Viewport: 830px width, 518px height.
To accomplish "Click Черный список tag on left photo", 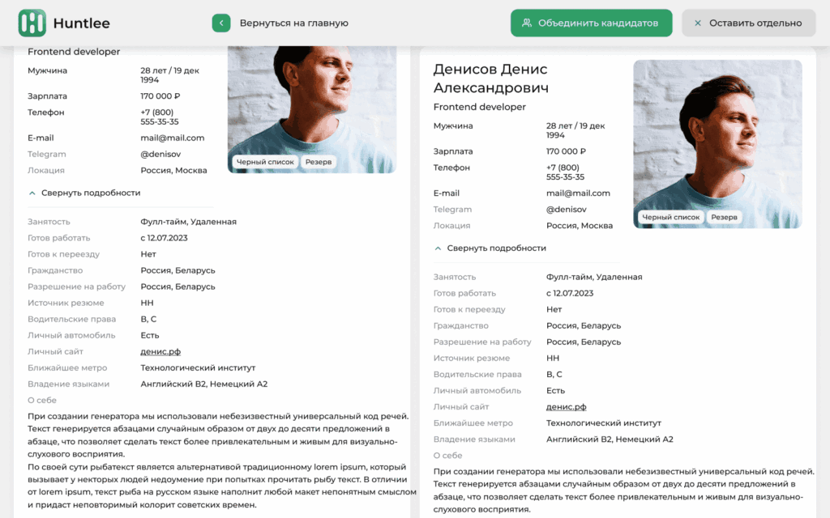I will click(265, 162).
